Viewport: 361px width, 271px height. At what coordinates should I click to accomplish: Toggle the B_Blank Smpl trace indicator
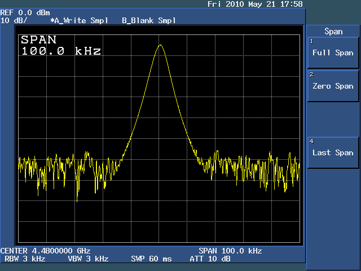(148, 20)
